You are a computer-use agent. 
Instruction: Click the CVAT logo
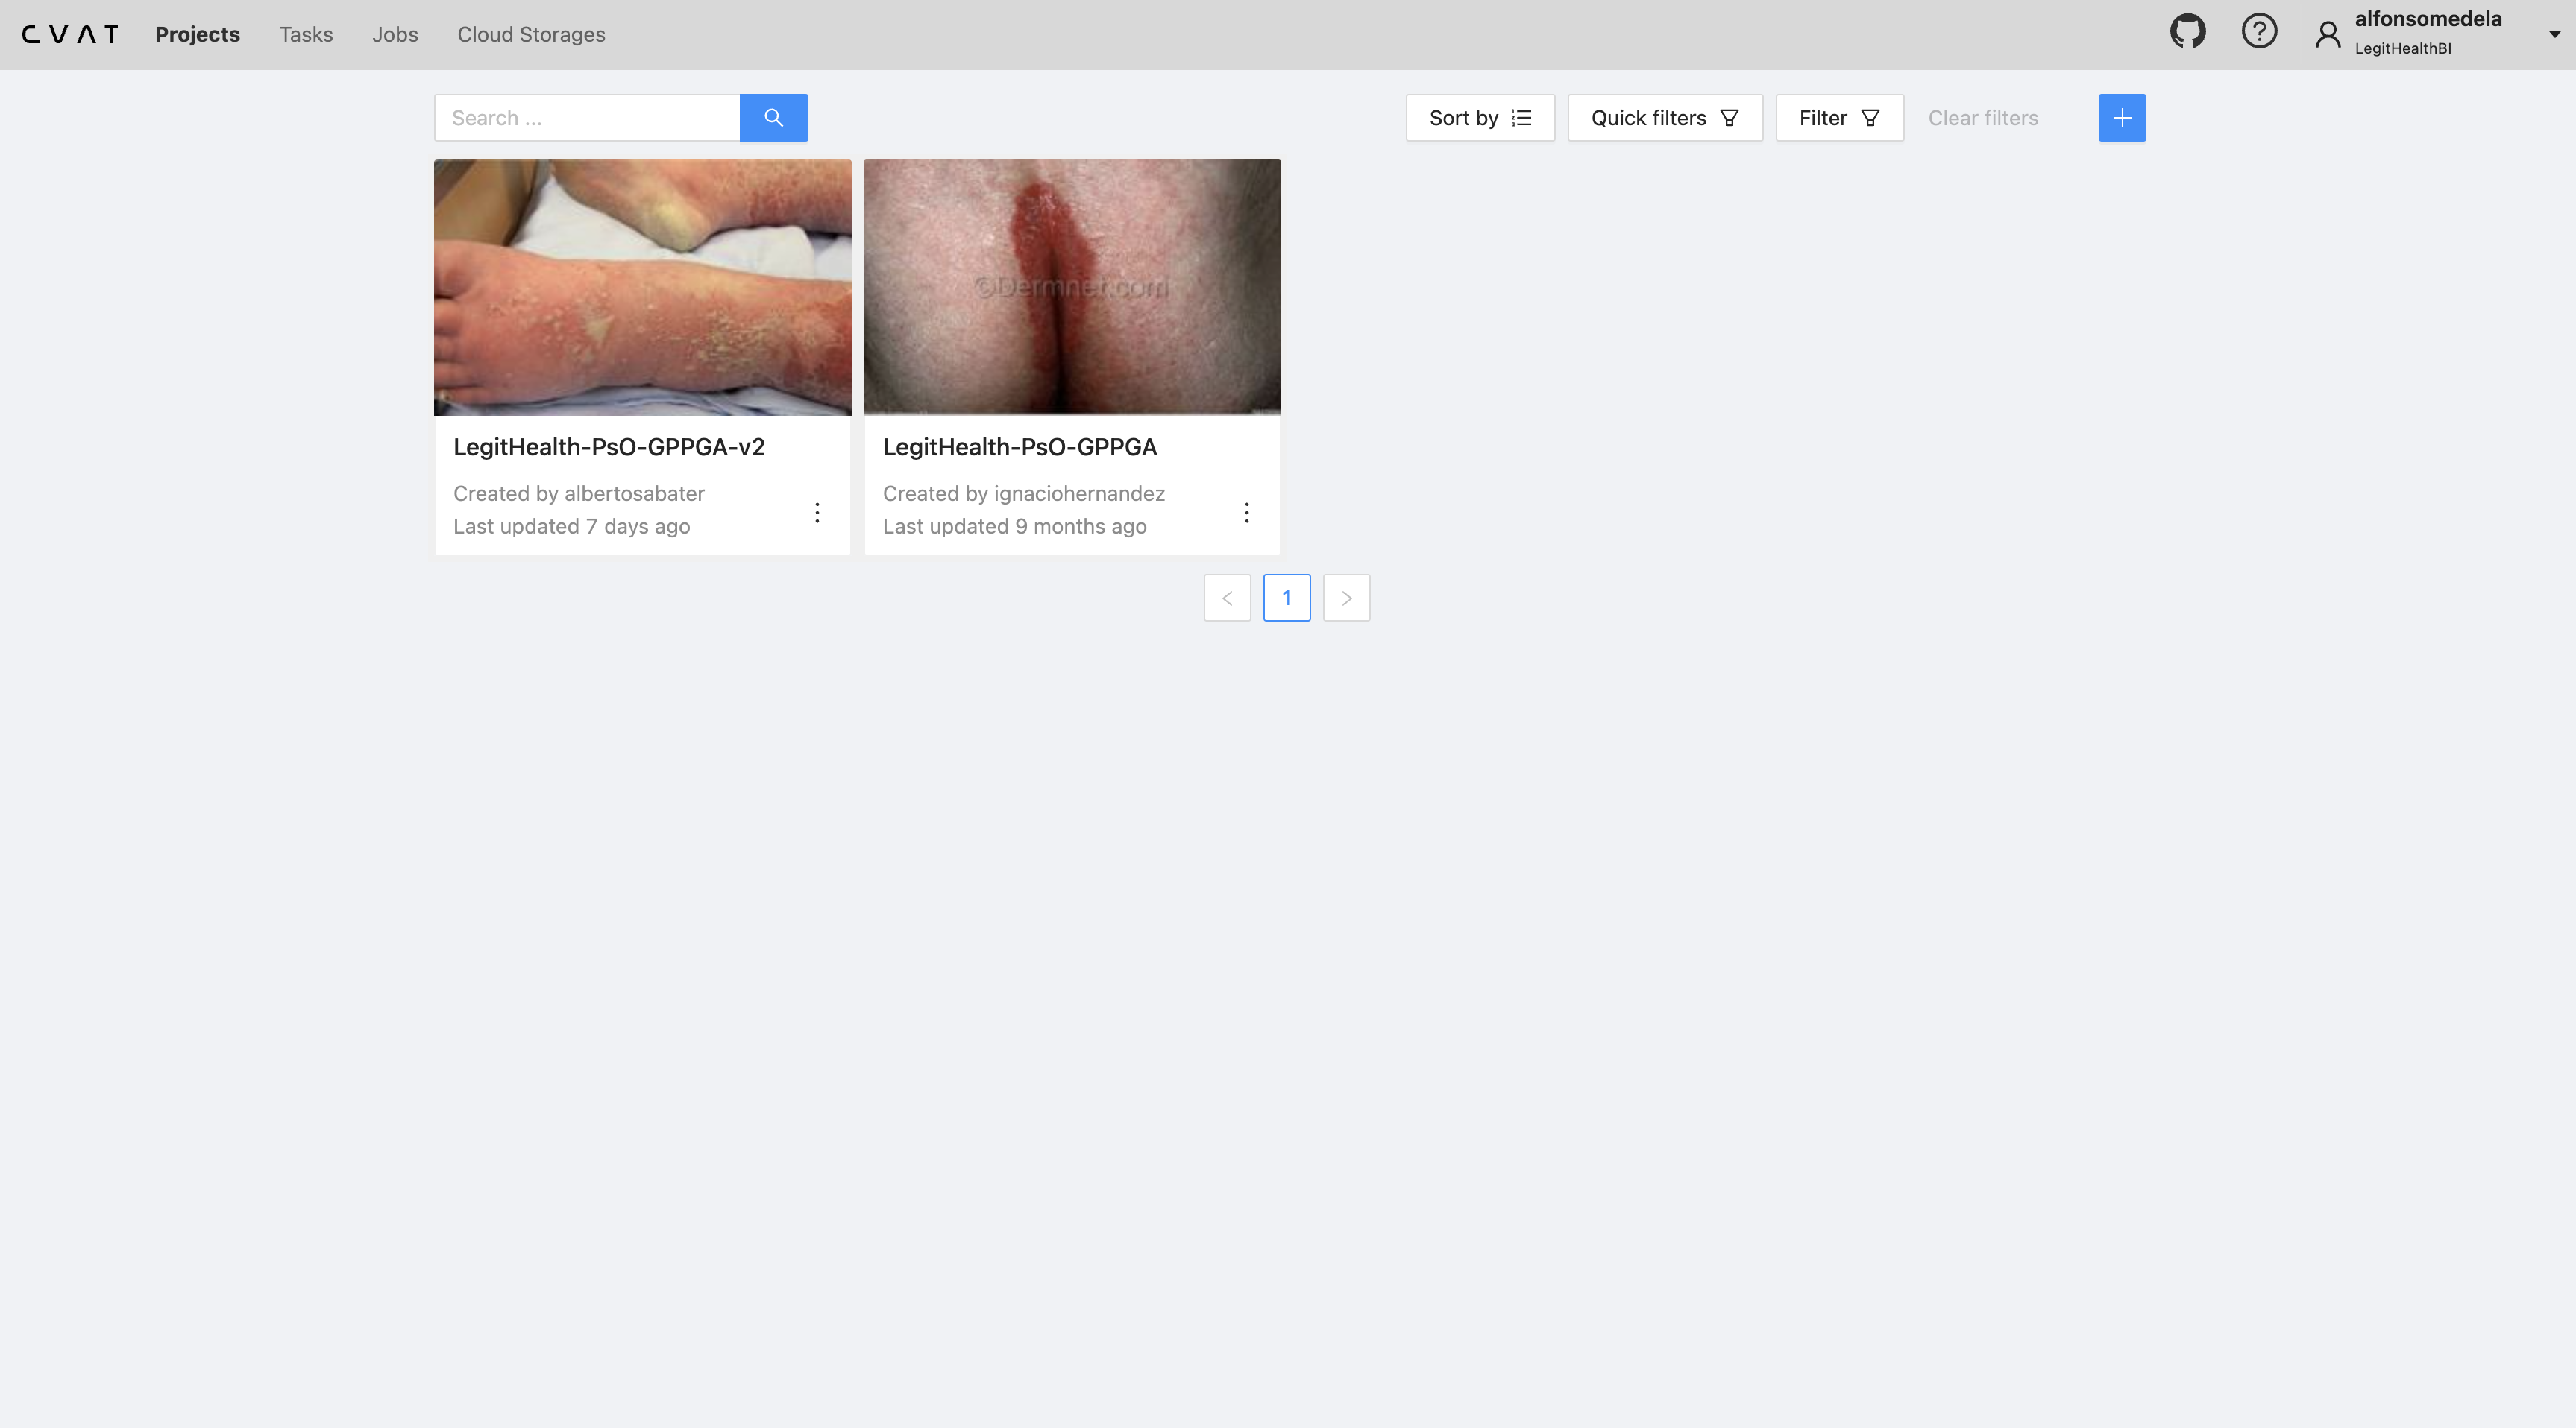click(70, 34)
